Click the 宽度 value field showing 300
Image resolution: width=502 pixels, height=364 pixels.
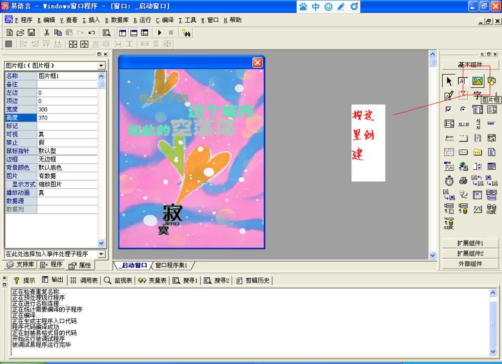pos(67,109)
